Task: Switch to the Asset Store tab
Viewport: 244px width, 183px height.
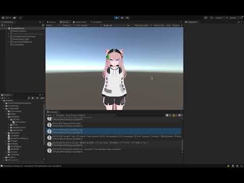Action: click(80, 22)
